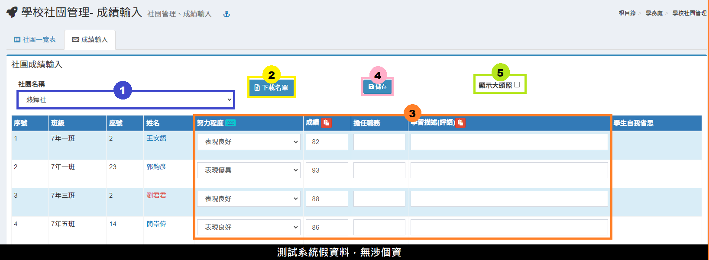
Task: Click the keyboard icon next to 努力程度
Action: tap(230, 123)
